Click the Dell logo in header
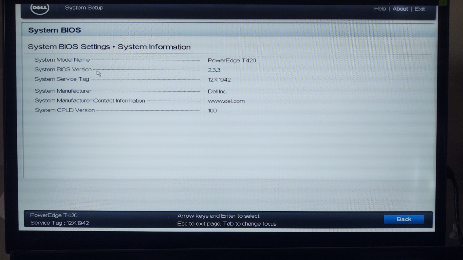Viewport: 463px width, 260px height. pos(40,8)
